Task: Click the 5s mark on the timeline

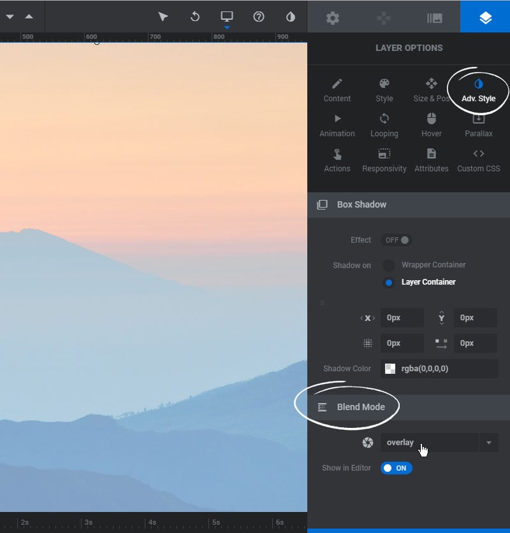Action: 216,522
